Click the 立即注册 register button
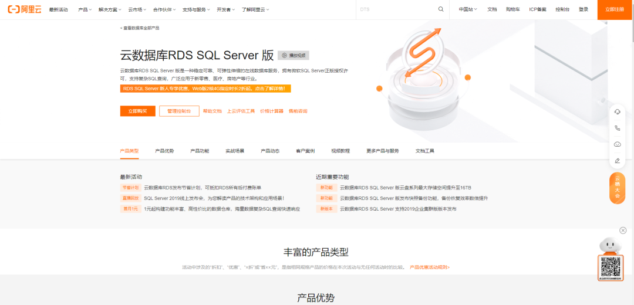Screen dimensions: 634x305 pos(615,9)
